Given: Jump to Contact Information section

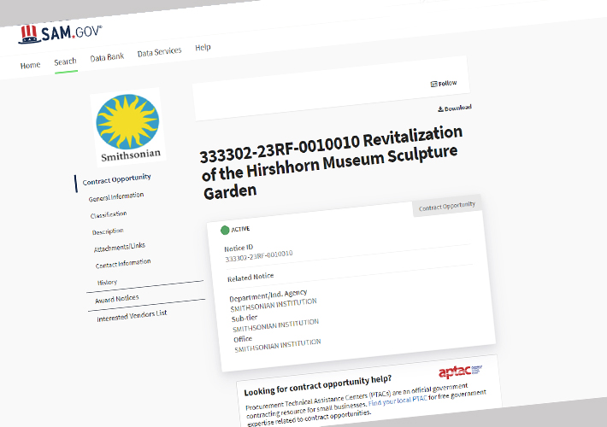Looking at the screenshot, I should click(x=123, y=264).
